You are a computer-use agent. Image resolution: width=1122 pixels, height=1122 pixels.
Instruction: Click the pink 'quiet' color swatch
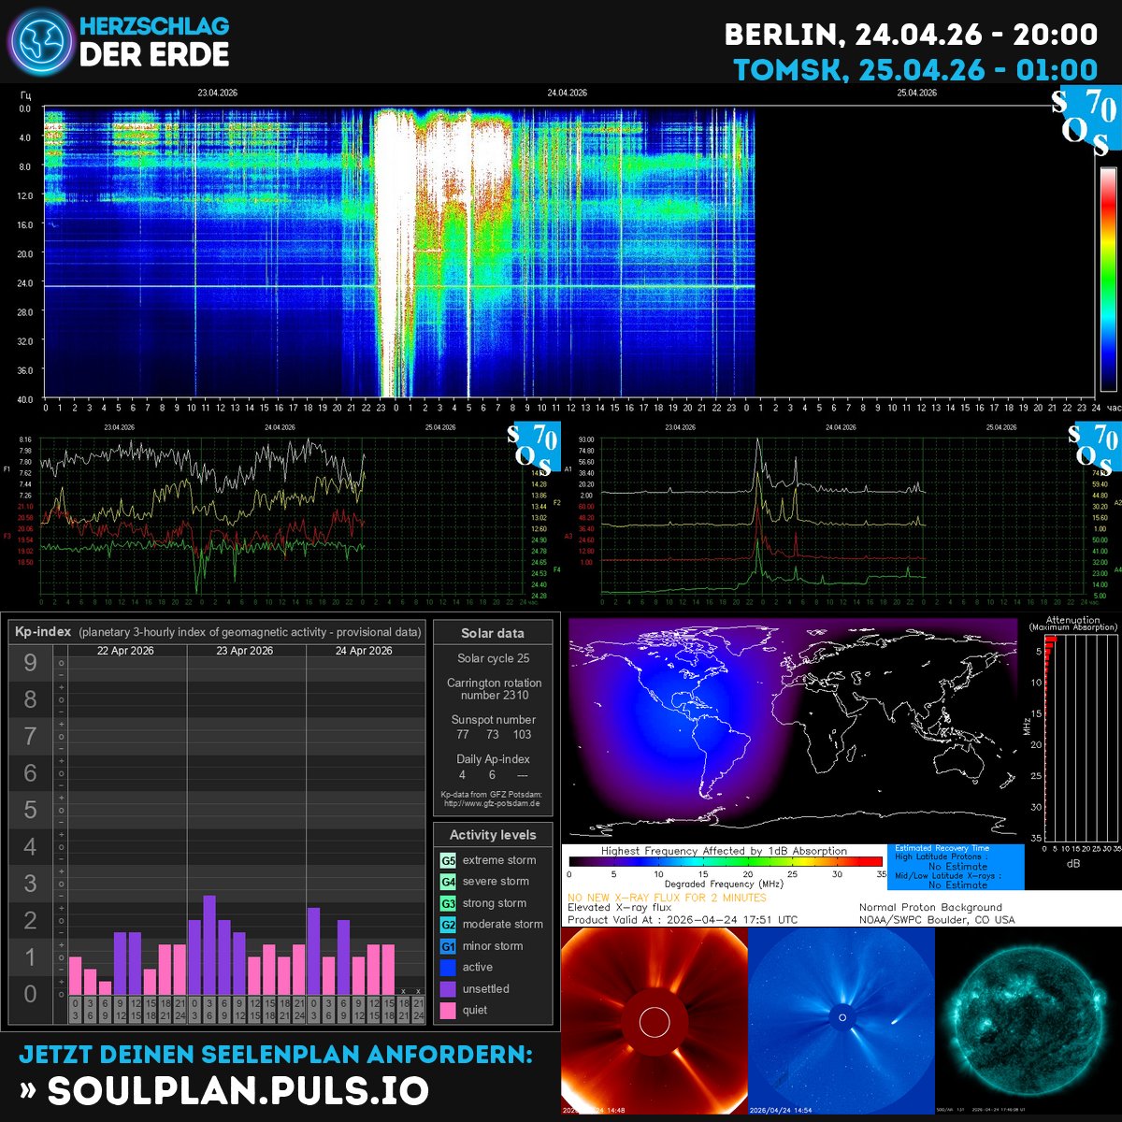coord(446,1010)
